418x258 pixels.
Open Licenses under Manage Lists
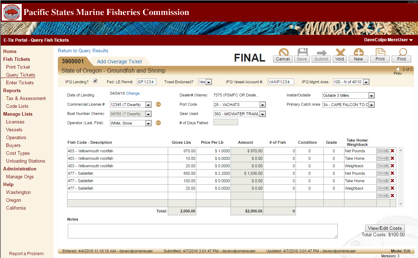pos(15,122)
